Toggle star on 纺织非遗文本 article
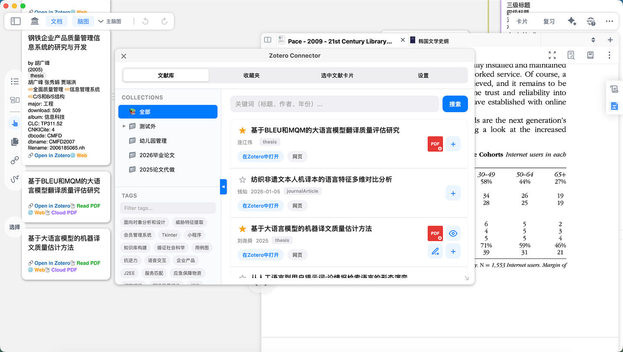 pos(242,180)
